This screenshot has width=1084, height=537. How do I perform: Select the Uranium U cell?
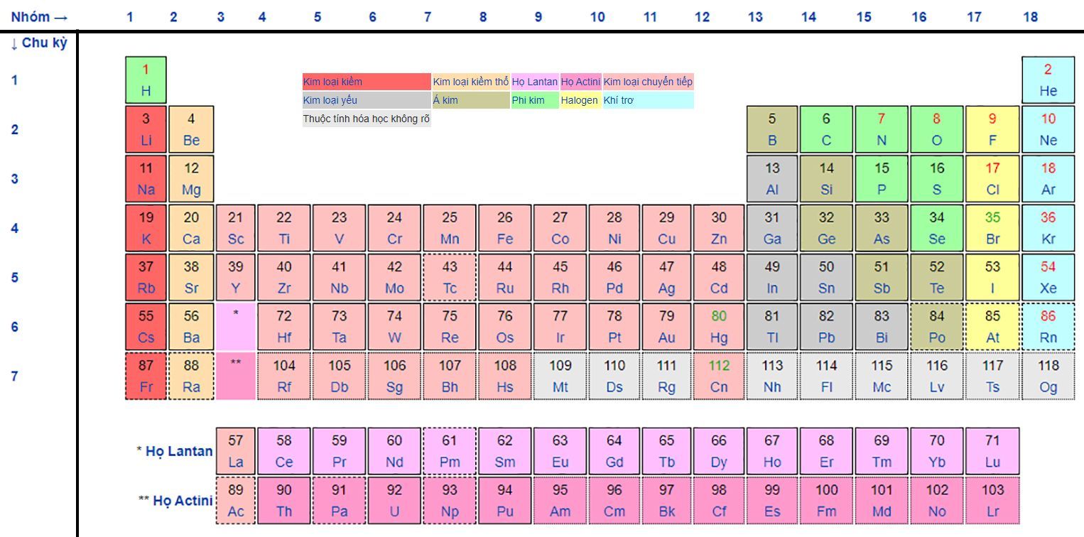(x=394, y=500)
